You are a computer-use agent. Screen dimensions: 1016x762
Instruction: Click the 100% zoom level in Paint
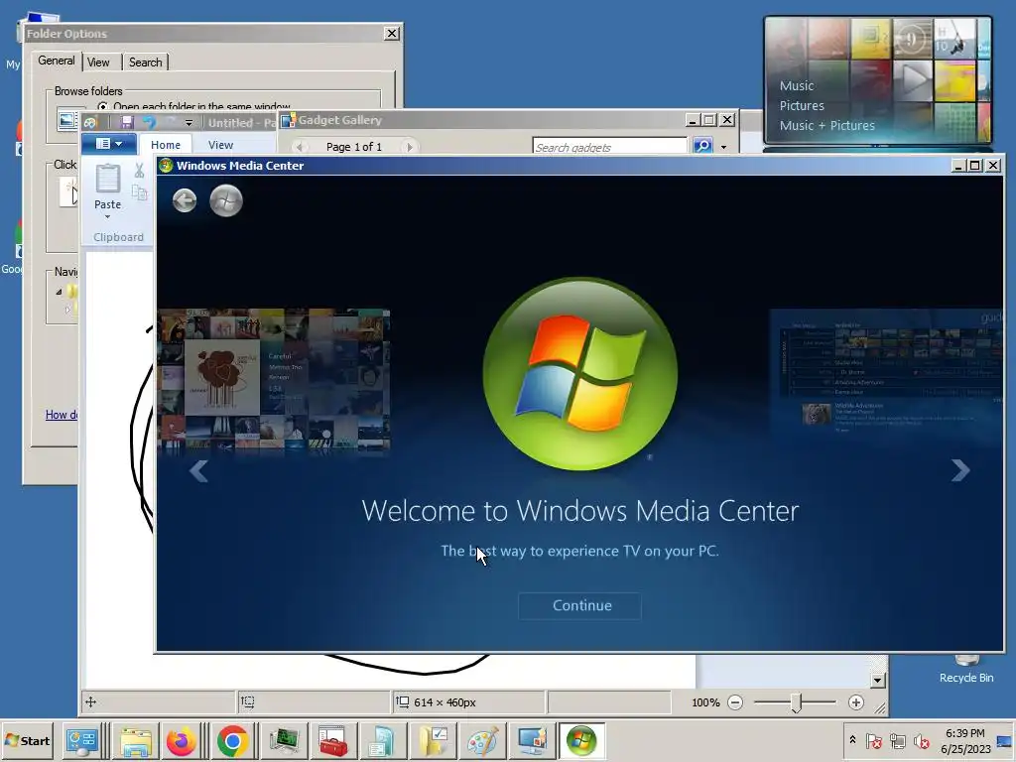(705, 702)
